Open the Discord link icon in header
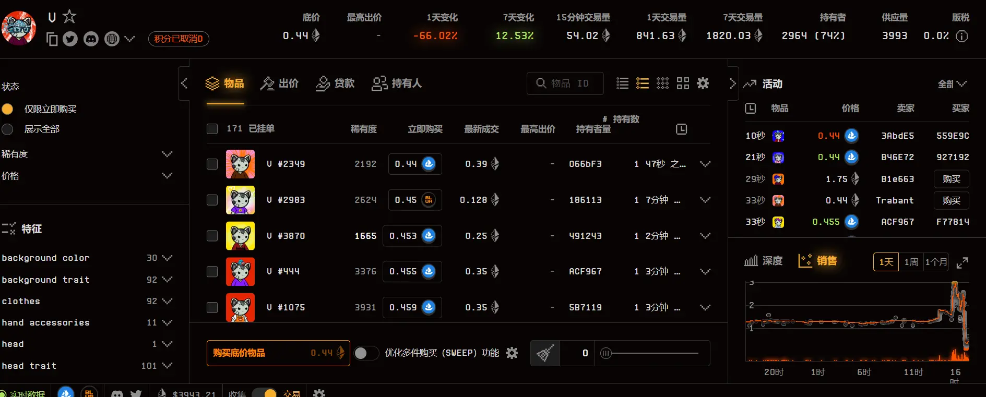Image resolution: width=986 pixels, height=397 pixels. pyautogui.click(x=91, y=39)
